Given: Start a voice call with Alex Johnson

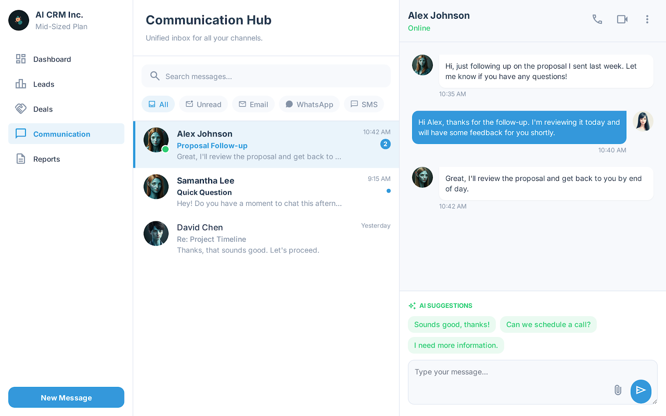Looking at the screenshot, I should pos(597,19).
